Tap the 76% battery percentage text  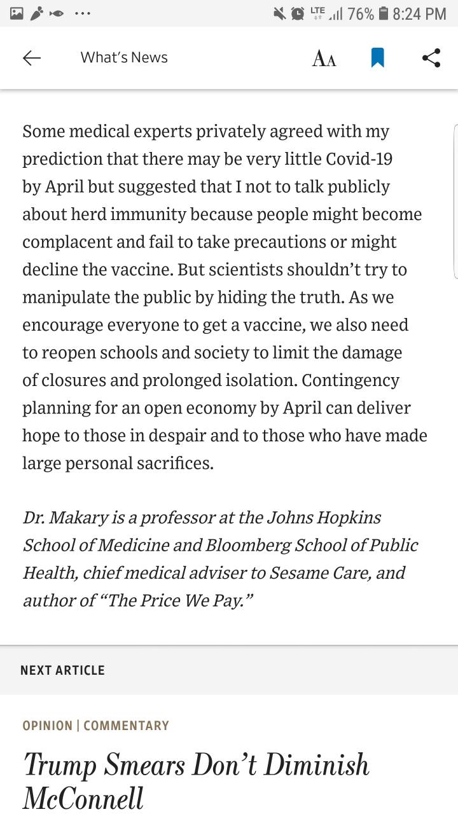[x=361, y=14]
